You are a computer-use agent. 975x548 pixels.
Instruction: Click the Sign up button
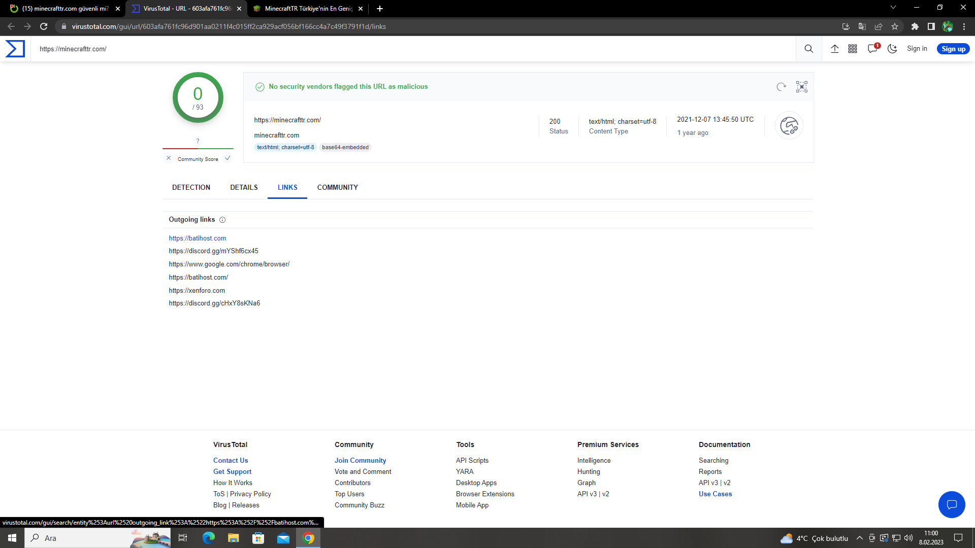click(953, 49)
